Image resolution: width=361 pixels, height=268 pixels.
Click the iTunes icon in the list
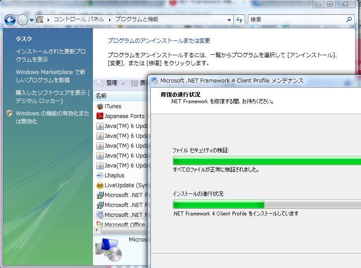click(100, 106)
